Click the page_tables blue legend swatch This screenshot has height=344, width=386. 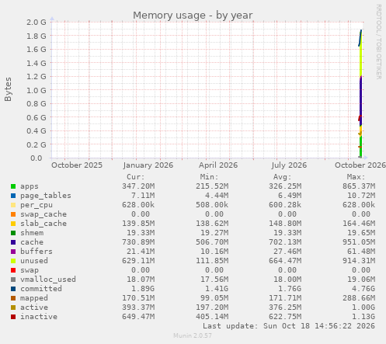tap(13, 196)
